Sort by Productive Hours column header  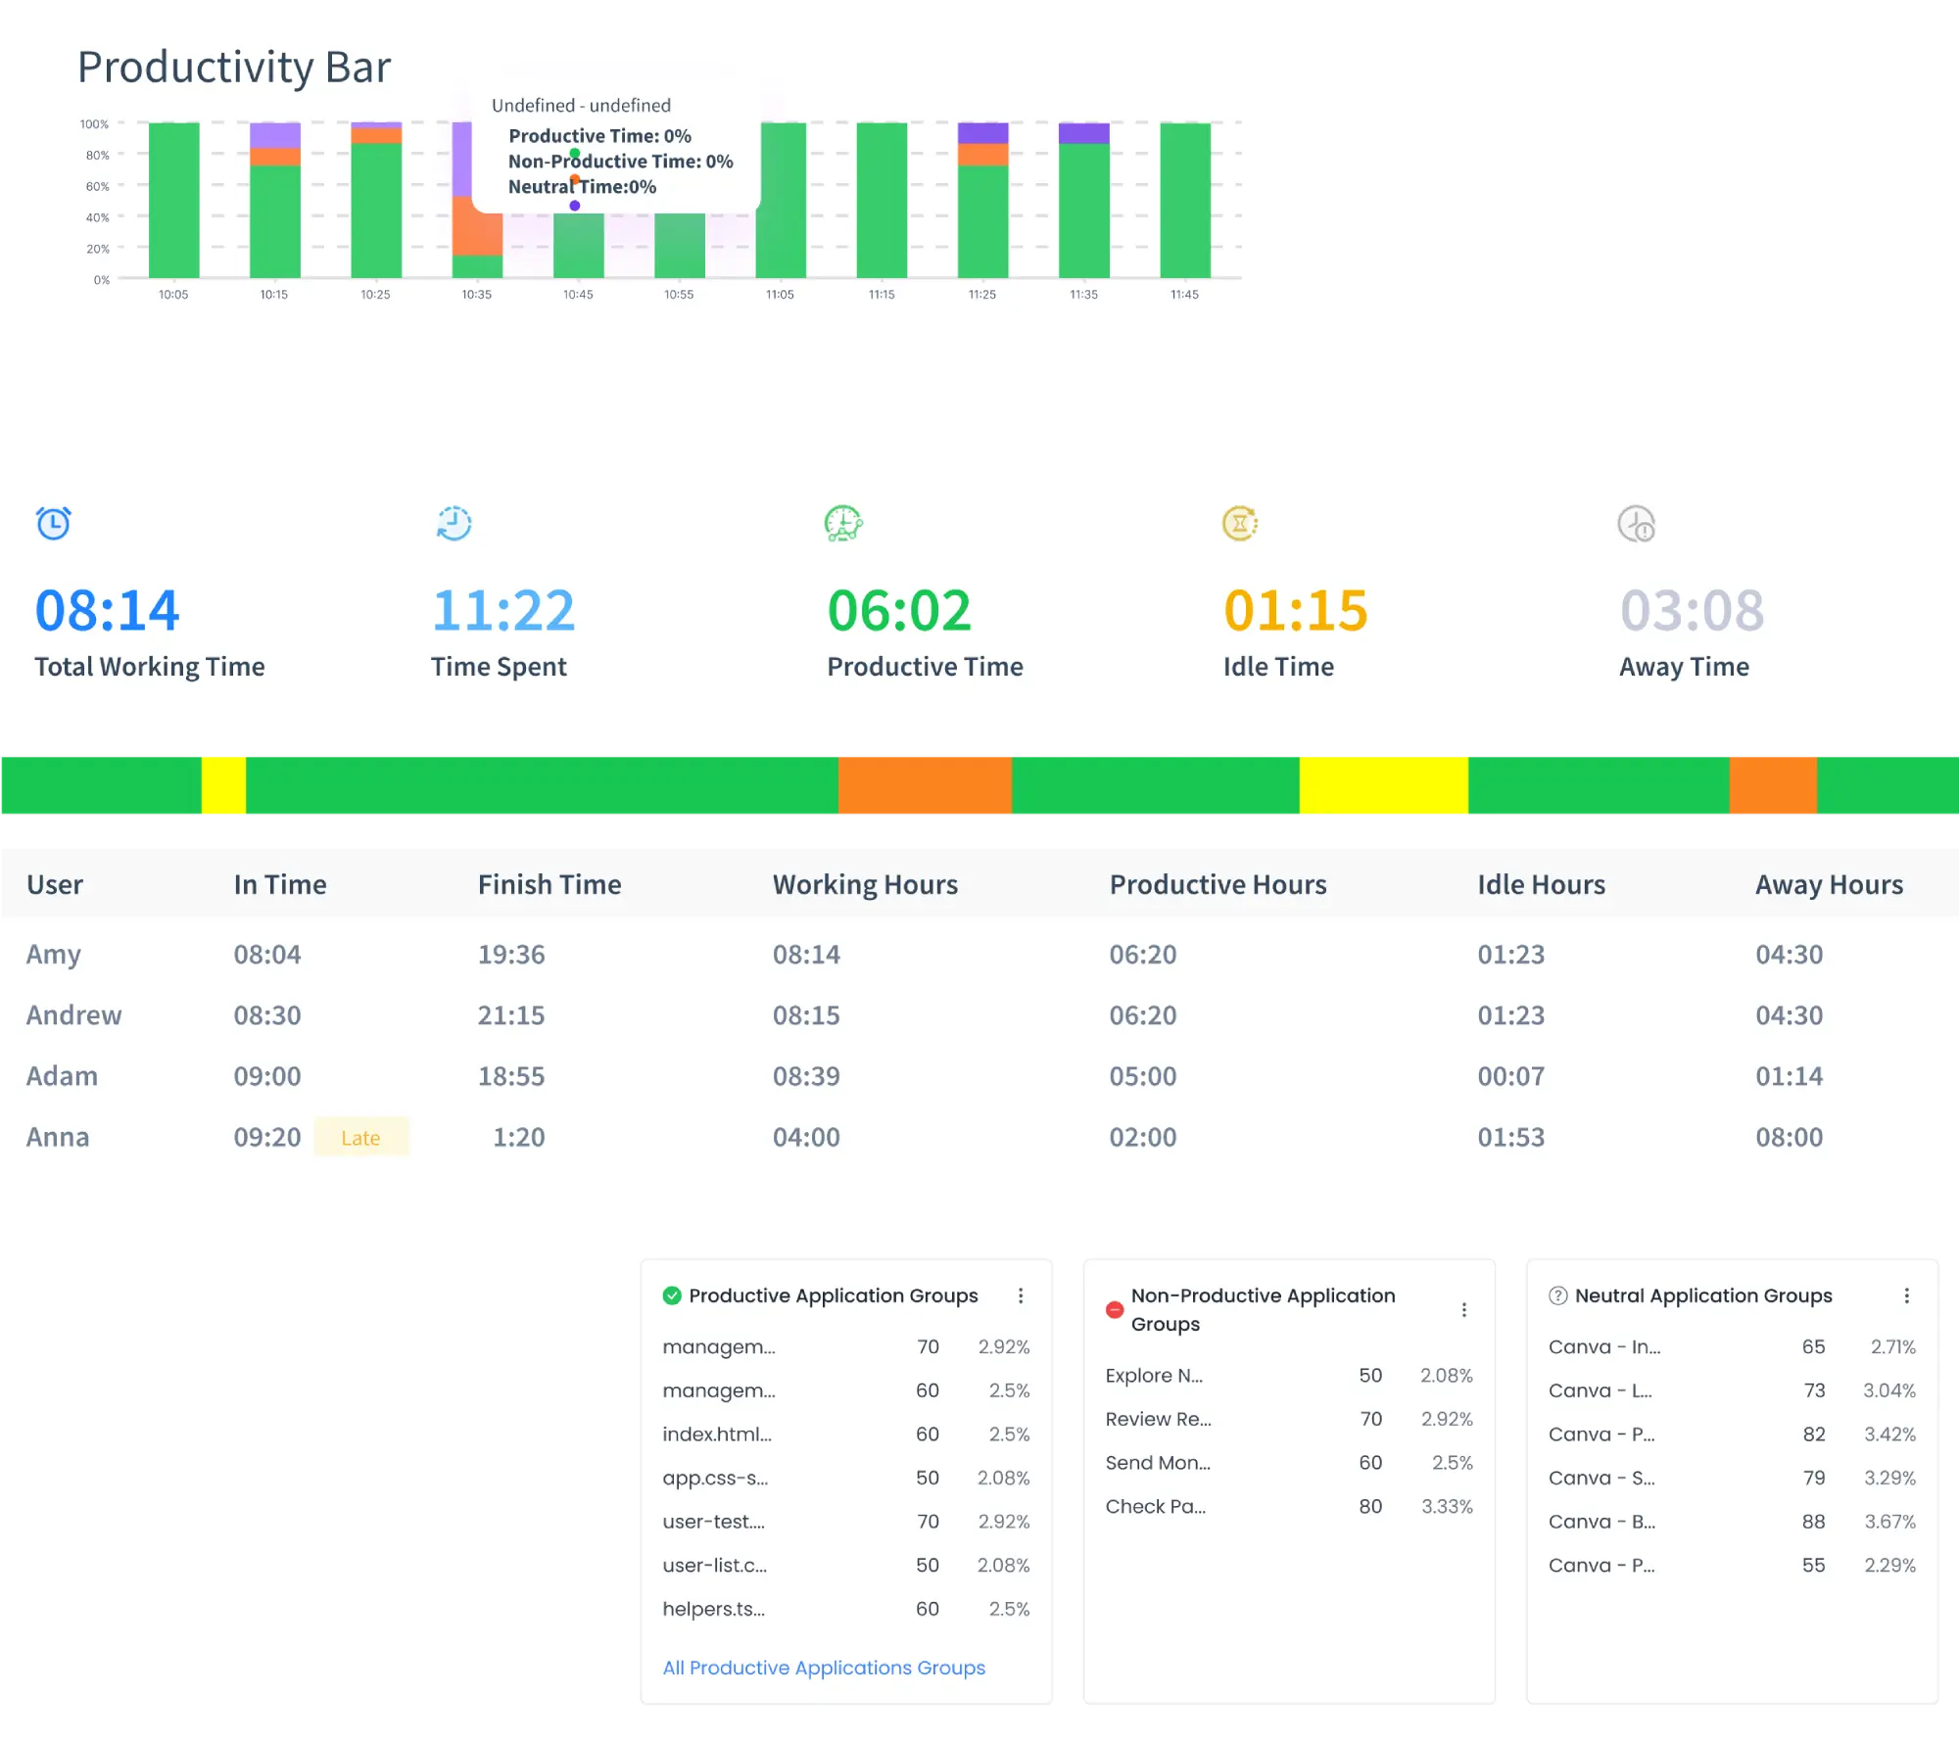click(1218, 884)
